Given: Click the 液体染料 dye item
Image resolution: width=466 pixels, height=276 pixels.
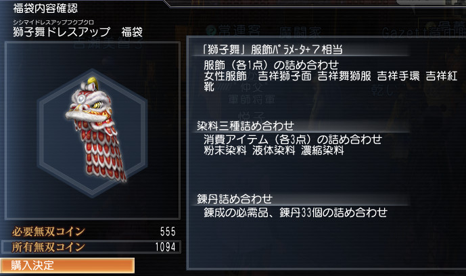Looking at the screenshot, I should (274, 150).
